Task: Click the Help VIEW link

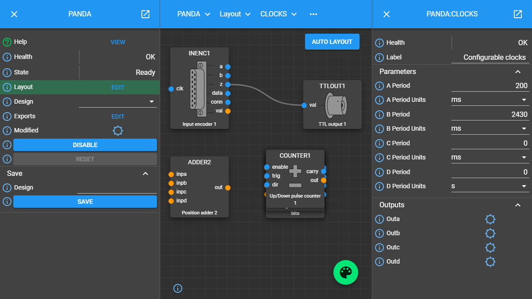Action: pyautogui.click(x=118, y=42)
